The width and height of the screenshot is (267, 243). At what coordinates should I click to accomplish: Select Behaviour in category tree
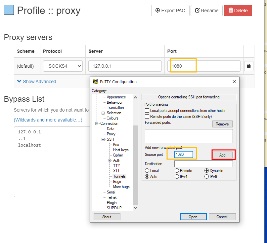[x=115, y=102]
